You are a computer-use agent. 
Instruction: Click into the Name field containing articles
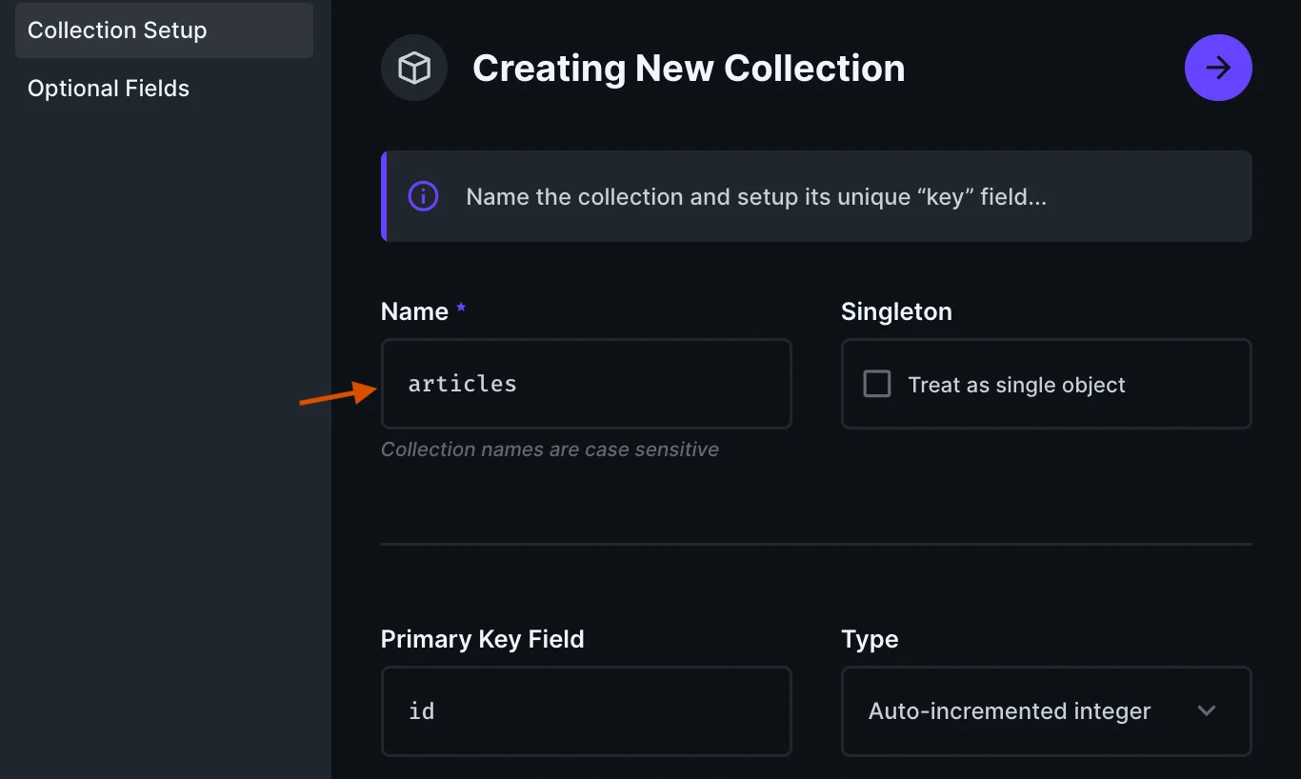tap(586, 384)
